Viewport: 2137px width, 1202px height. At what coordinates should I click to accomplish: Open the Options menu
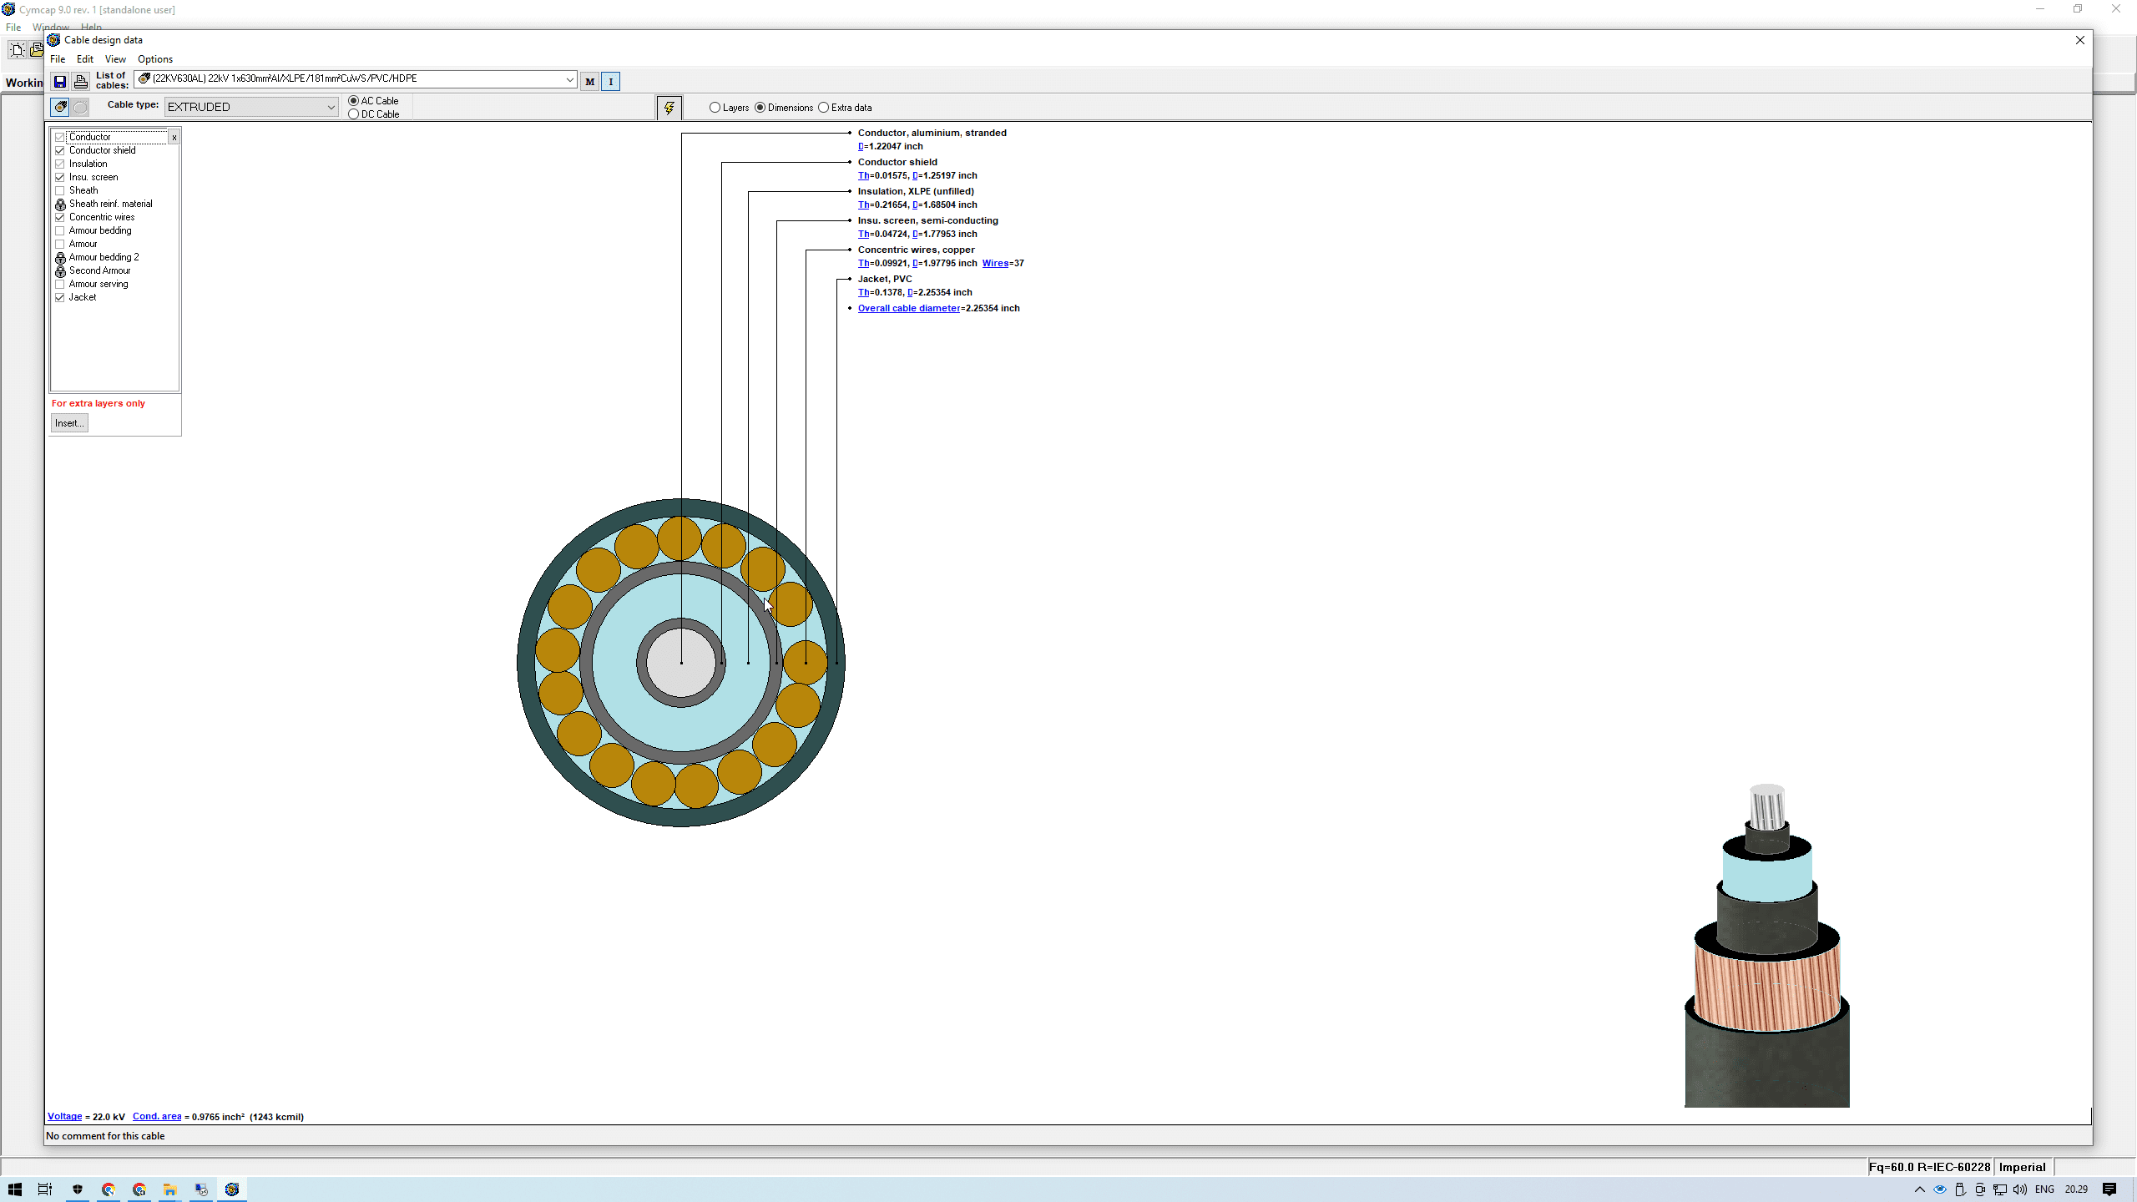155,58
